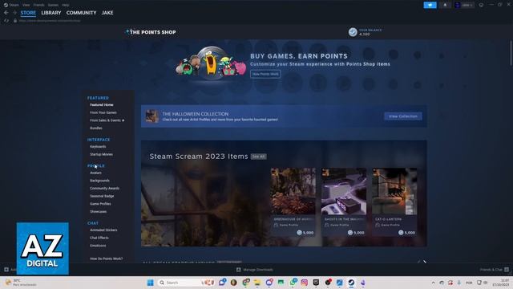513x289 pixels.
Task: Open Showcases in the sidebar
Action: 98,211
